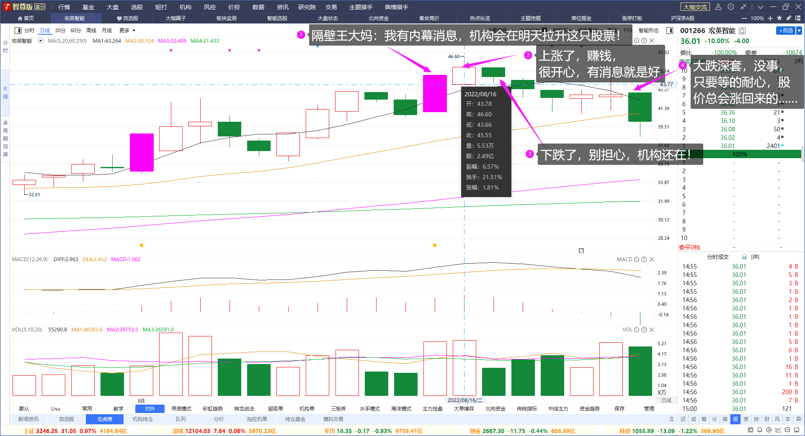Click the orange star marker below 8月 candles
Image resolution: width=805 pixels, height=436 pixels.
coord(142,245)
